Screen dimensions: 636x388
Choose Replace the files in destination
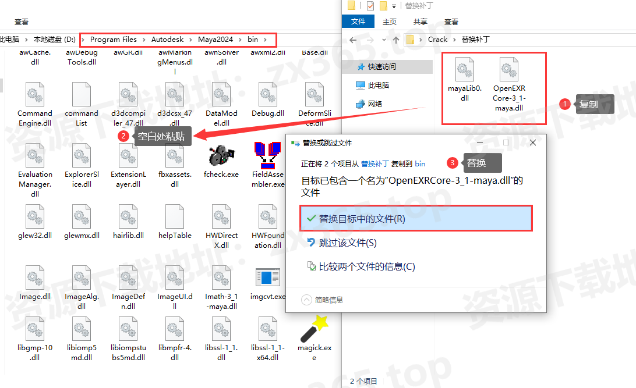(x=416, y=219)
